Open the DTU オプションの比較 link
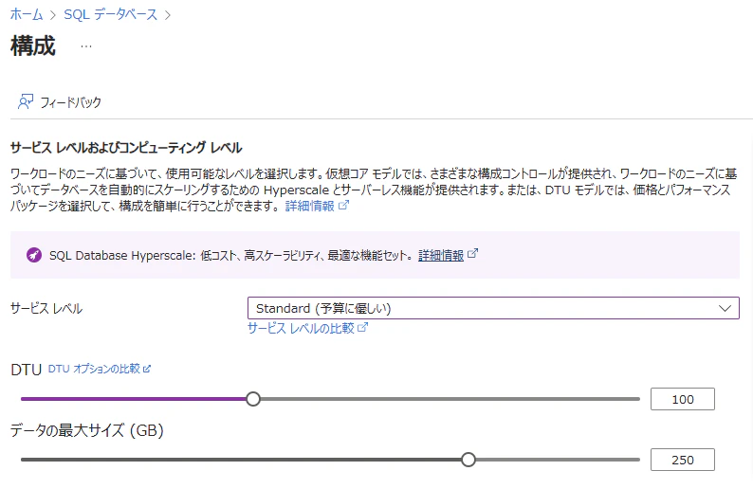Viewport: 753px width, 489px height. 94,369
